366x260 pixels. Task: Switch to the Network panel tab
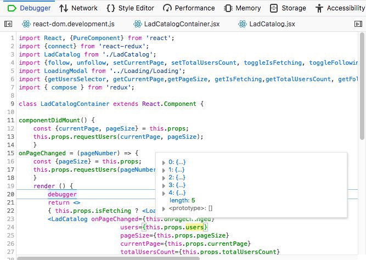78,8
